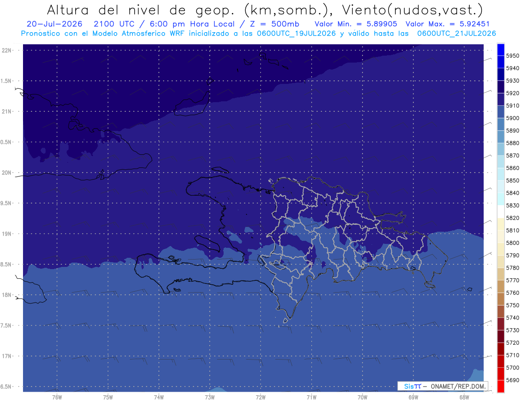This screenshot has width=521, height=403.
Task: Click the valid-until time '0600UTC_21JUL2026'
Action: 456,33
